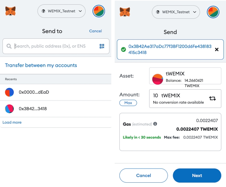The height and width of the screenshot is (187, 226).
Task: Open the QR code scanner icon
Action: (x=102, y=46)
